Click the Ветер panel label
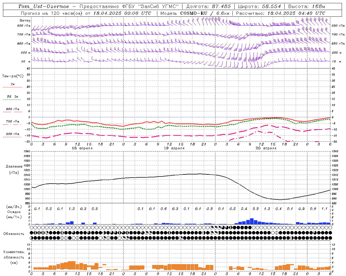346x276 pixels. (x=25, y=20)
